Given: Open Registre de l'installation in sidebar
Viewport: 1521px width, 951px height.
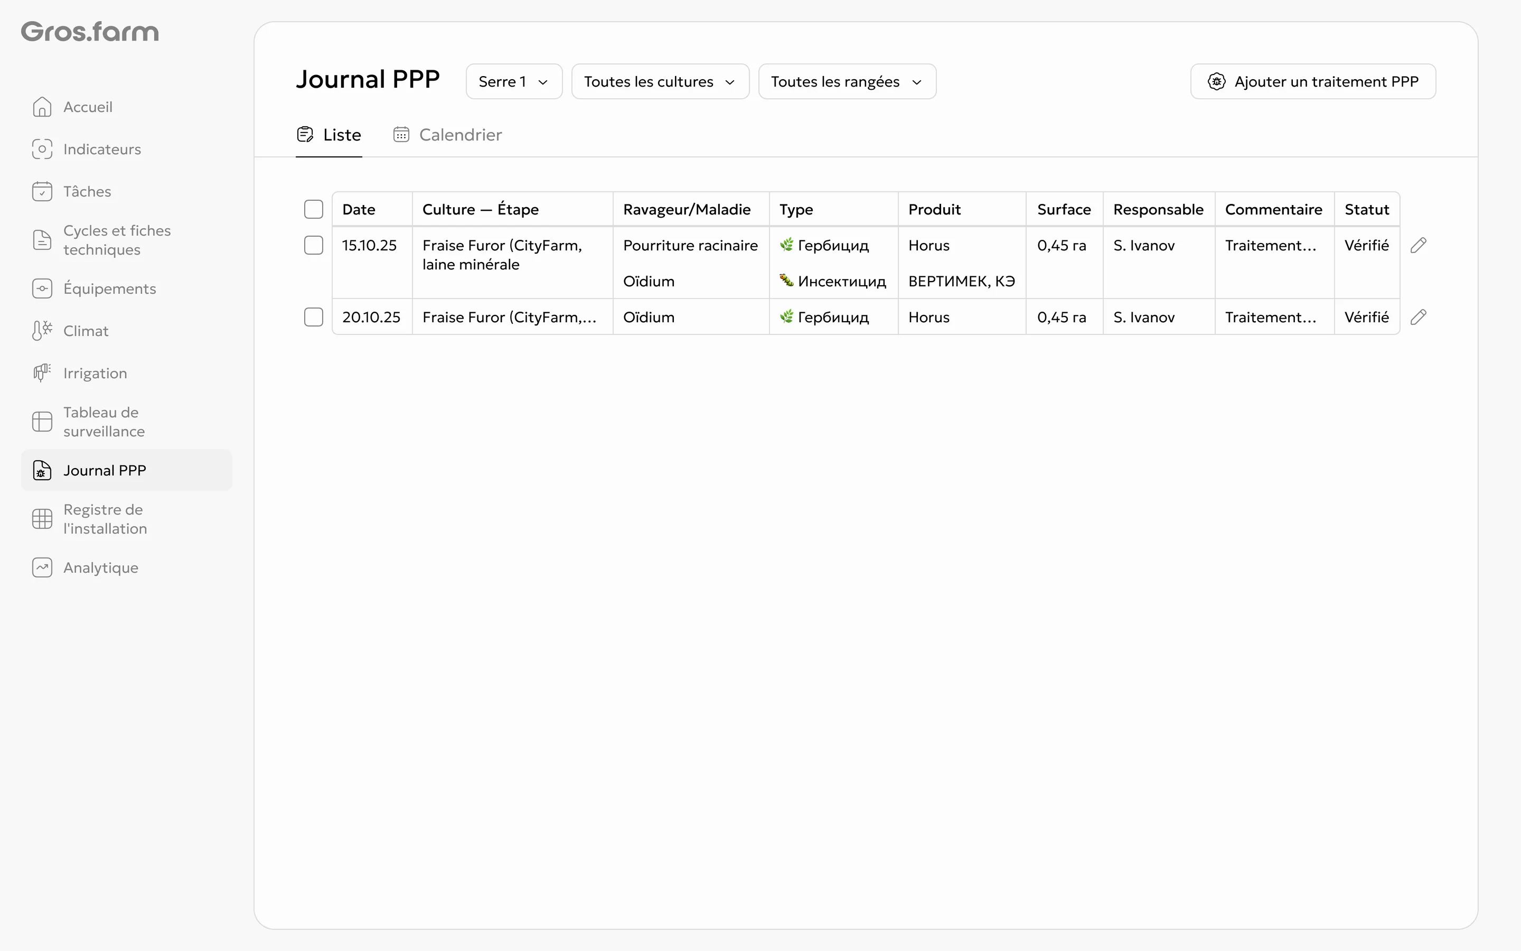Looking at the screenshot, I should 126,519.
